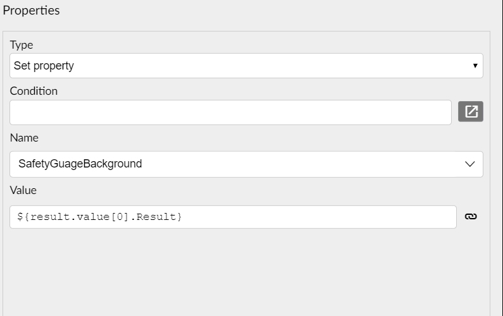Open the Condition expression editor icon
This screenshot has height=316, width=503.
click(470, 111)
